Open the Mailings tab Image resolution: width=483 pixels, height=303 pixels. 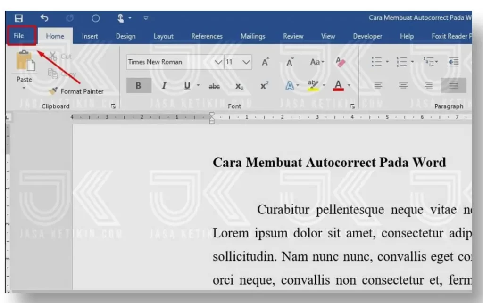pyautogui.click(x=253, y=36)
